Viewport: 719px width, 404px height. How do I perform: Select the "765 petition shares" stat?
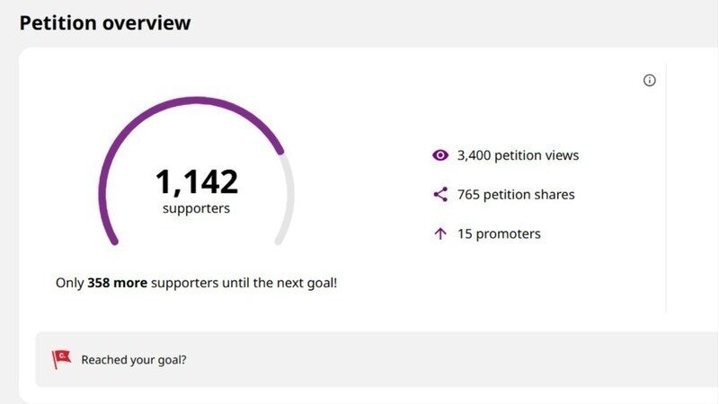[515, 194]
